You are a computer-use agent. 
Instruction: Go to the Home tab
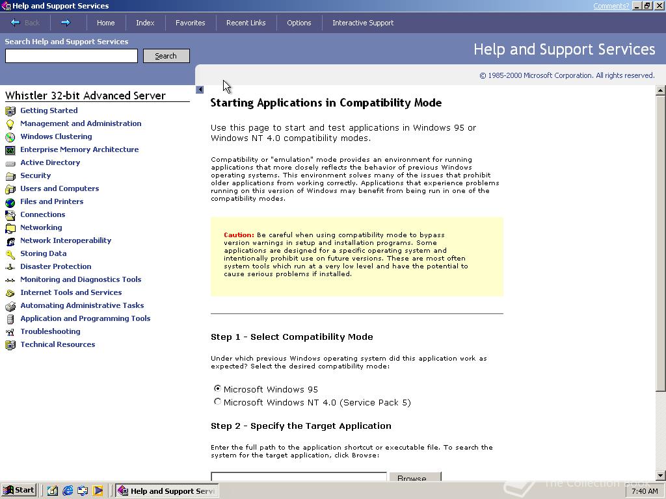coord(106,23)
